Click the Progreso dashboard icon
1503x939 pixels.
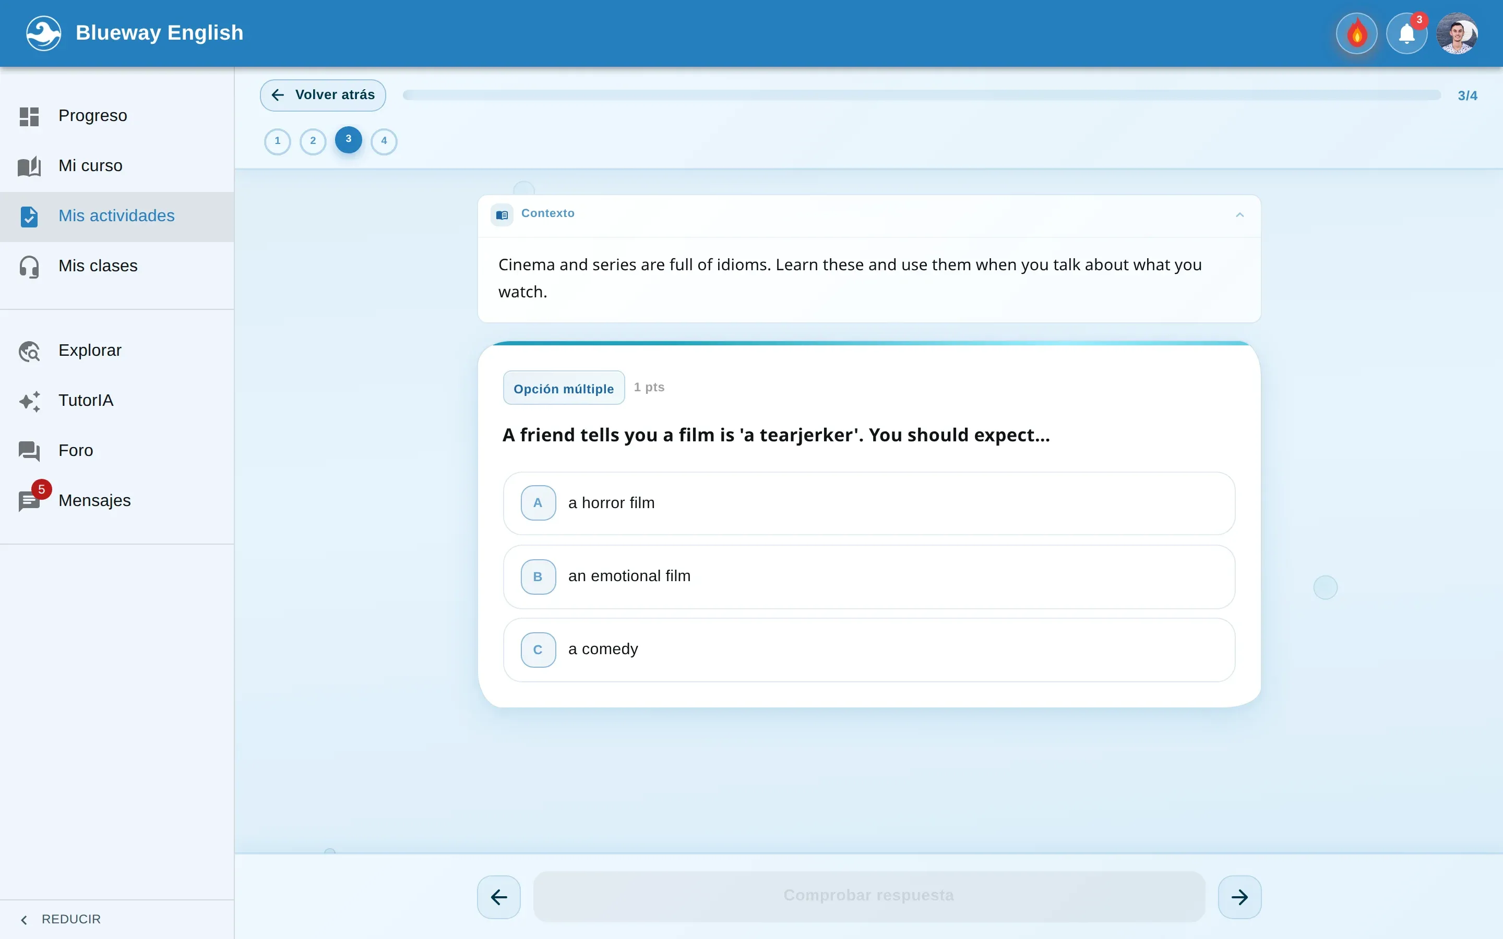pyautogui.click(x=29, y=116)
